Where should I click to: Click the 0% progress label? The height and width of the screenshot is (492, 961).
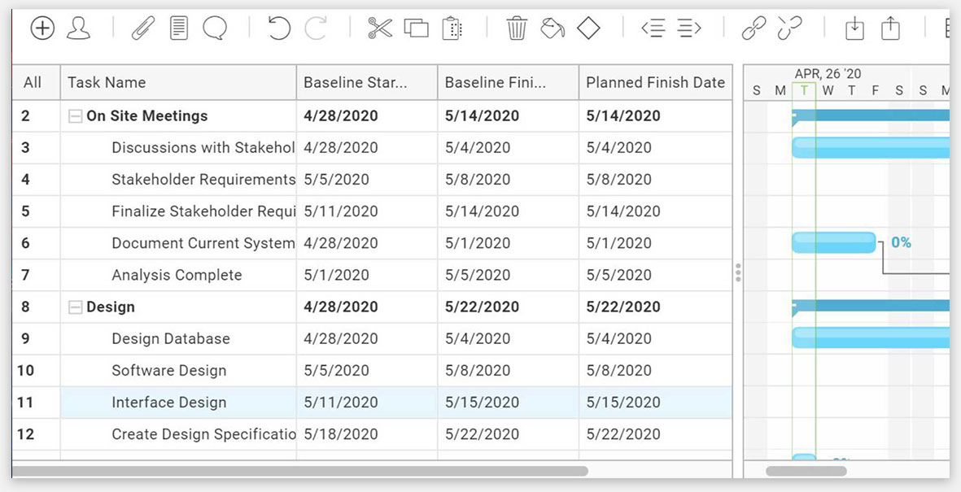(900, 242)
